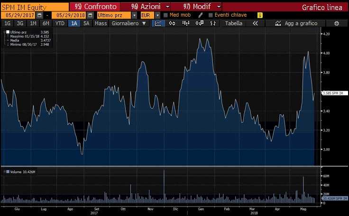Click the EUR currency field
349x216 pixels.
(147, 15)
